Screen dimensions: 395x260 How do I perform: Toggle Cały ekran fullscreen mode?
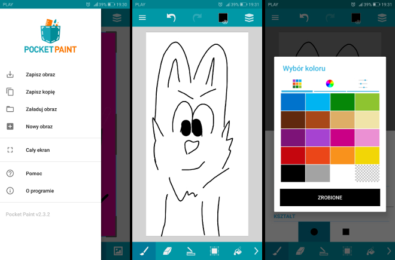point(37,150)
